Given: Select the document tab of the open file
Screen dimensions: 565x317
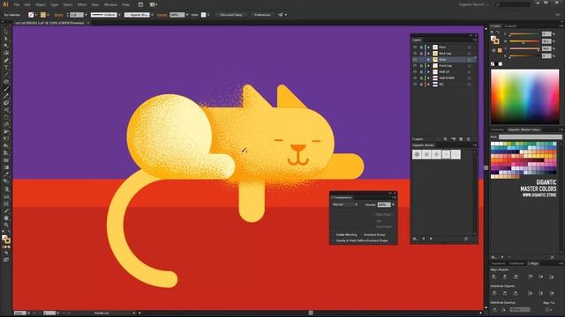Looking at the screenshot, I should tap(49, 23).
